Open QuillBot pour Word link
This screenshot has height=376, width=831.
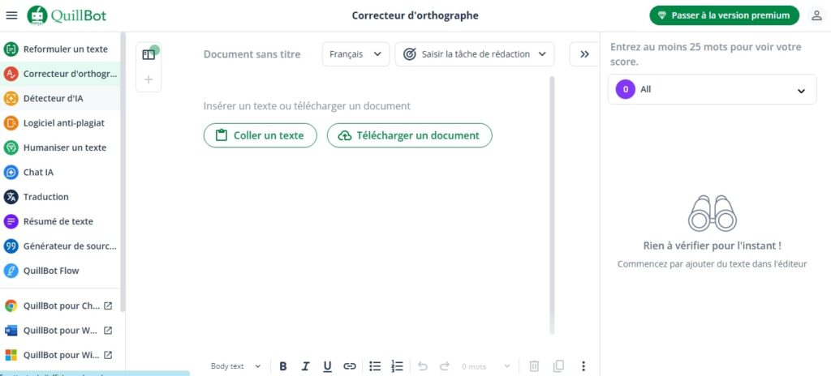(x=60, y=331)
